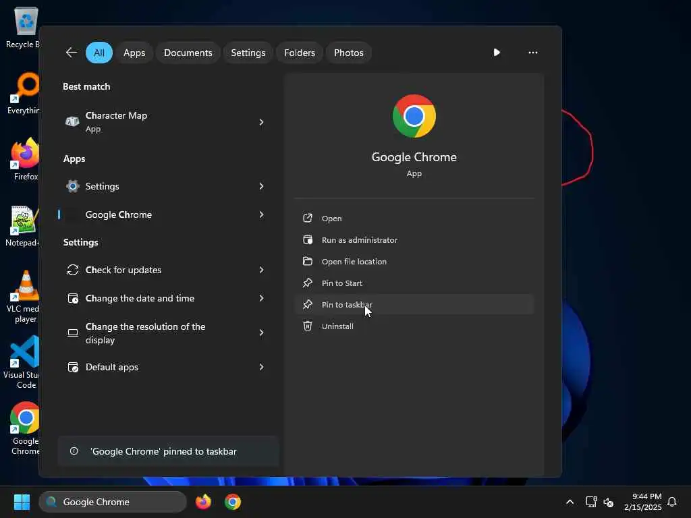Click the Character Map app icon
Viewport: 691px width, 518px height.
click(72, 121)
